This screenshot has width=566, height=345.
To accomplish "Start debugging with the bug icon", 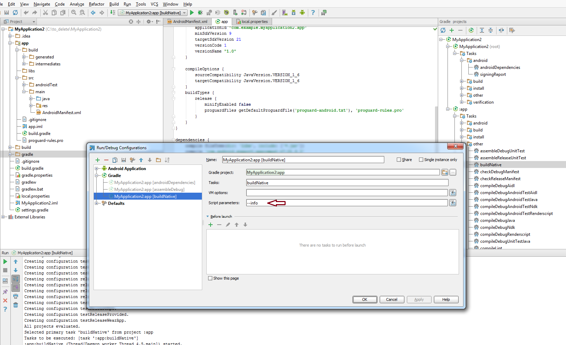I will pyautogui.click(x=200, y=13).
